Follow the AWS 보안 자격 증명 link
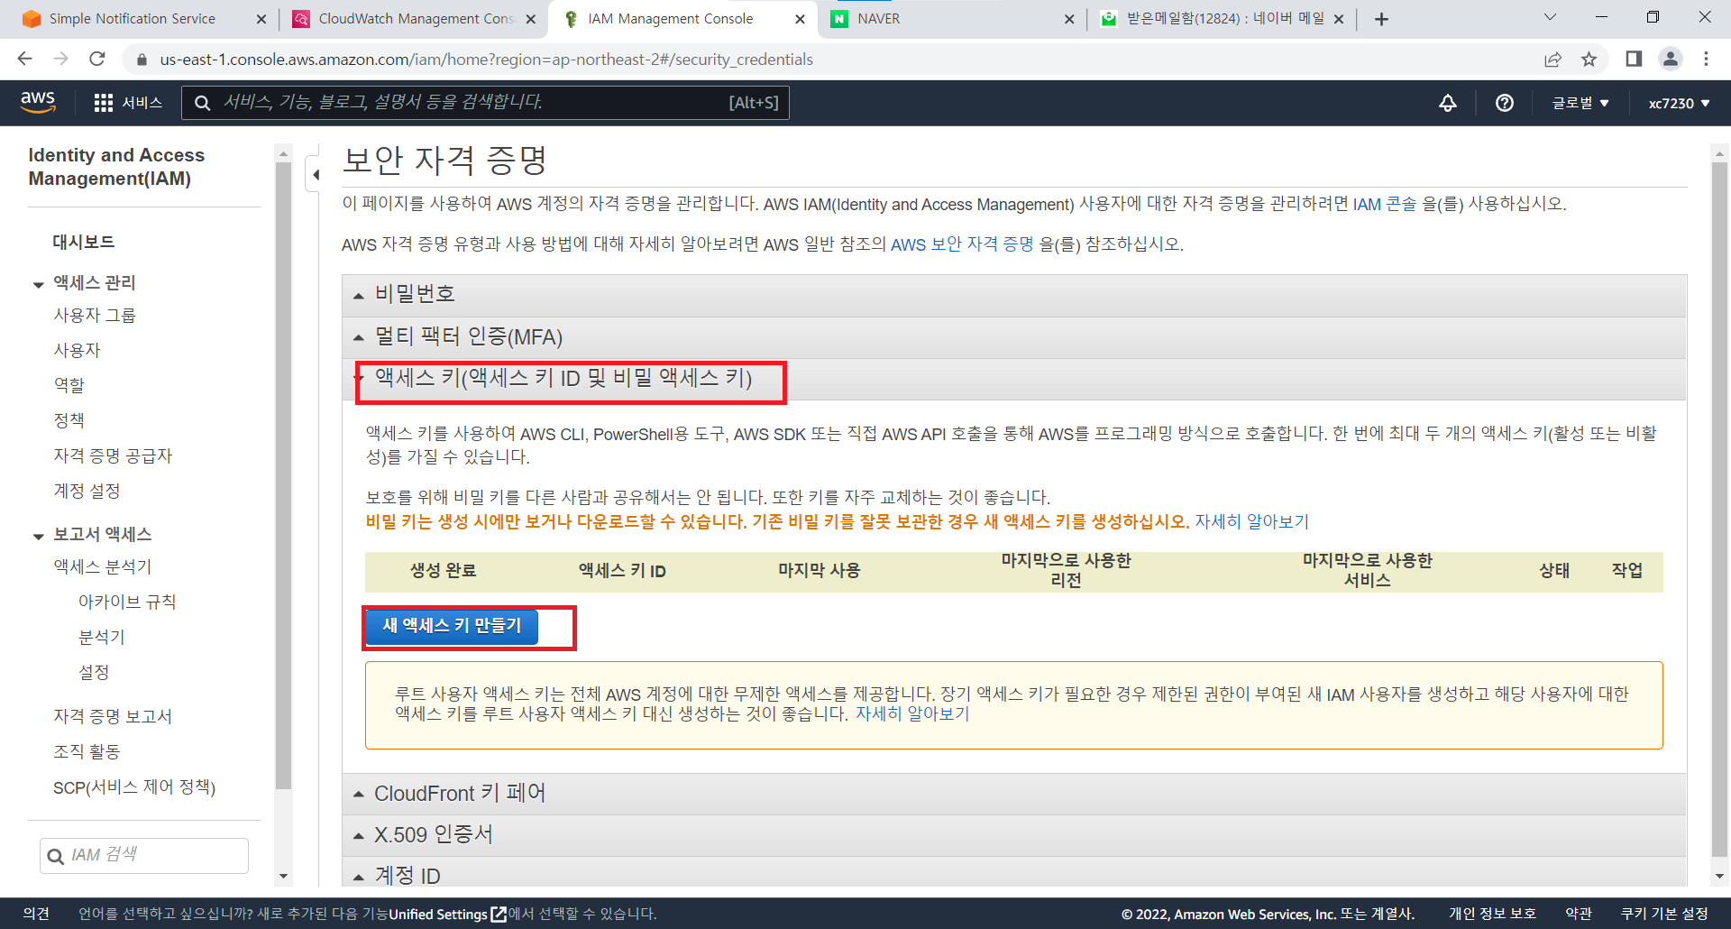The image size is (1731, 929). point(962,244)
